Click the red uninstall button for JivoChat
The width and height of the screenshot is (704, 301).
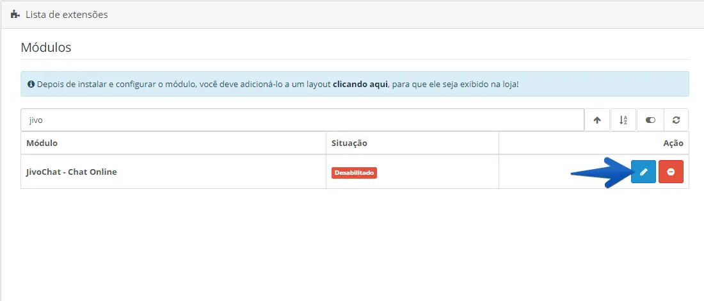click(x=671, y=172)
